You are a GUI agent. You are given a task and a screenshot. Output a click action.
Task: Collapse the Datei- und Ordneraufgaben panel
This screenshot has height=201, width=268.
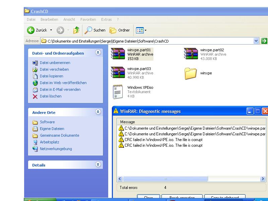pyautogui.click(x=98, y=53)
